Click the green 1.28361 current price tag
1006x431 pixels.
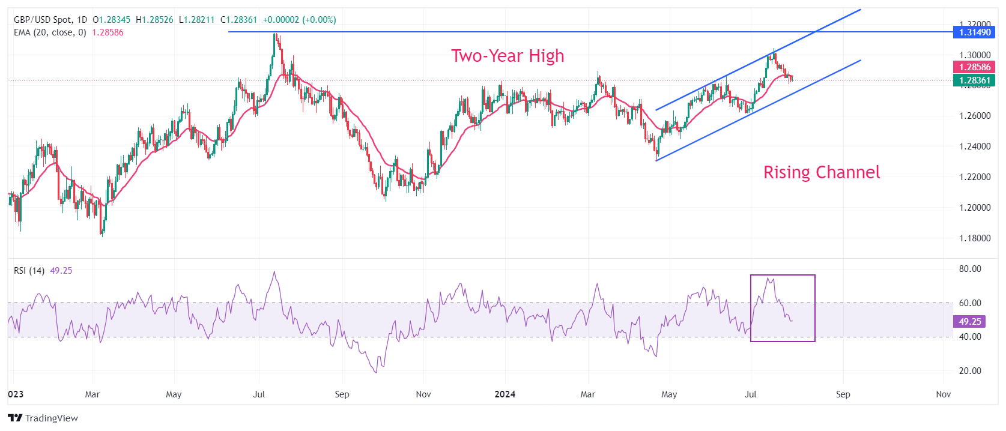click(x=974, y=80)
